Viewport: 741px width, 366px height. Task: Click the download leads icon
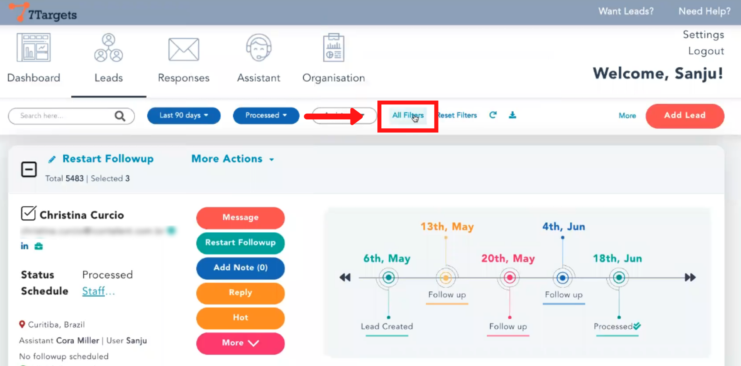pos(512,115)
